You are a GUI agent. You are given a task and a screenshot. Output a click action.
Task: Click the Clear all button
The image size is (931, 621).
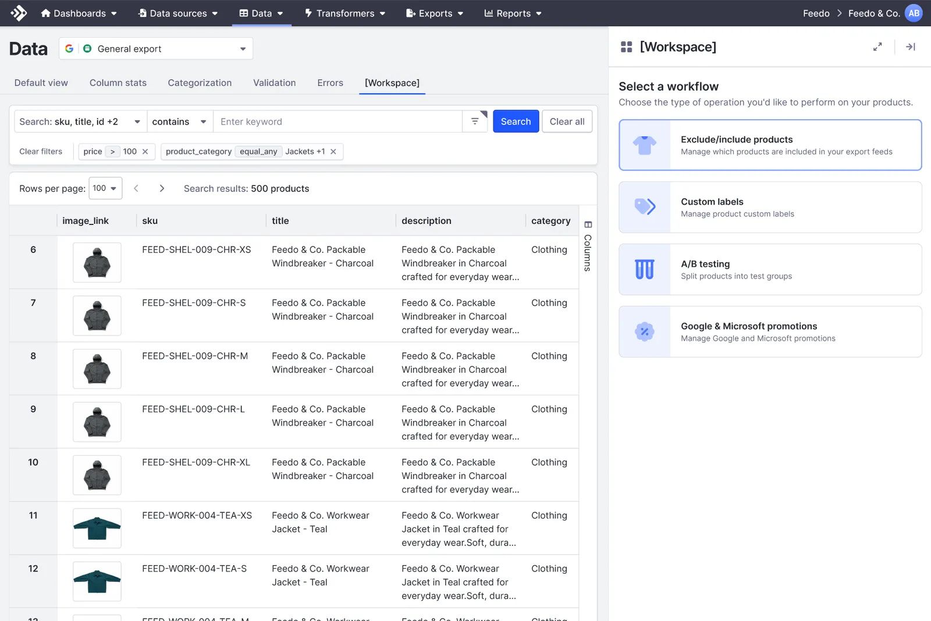pos(567,122)
